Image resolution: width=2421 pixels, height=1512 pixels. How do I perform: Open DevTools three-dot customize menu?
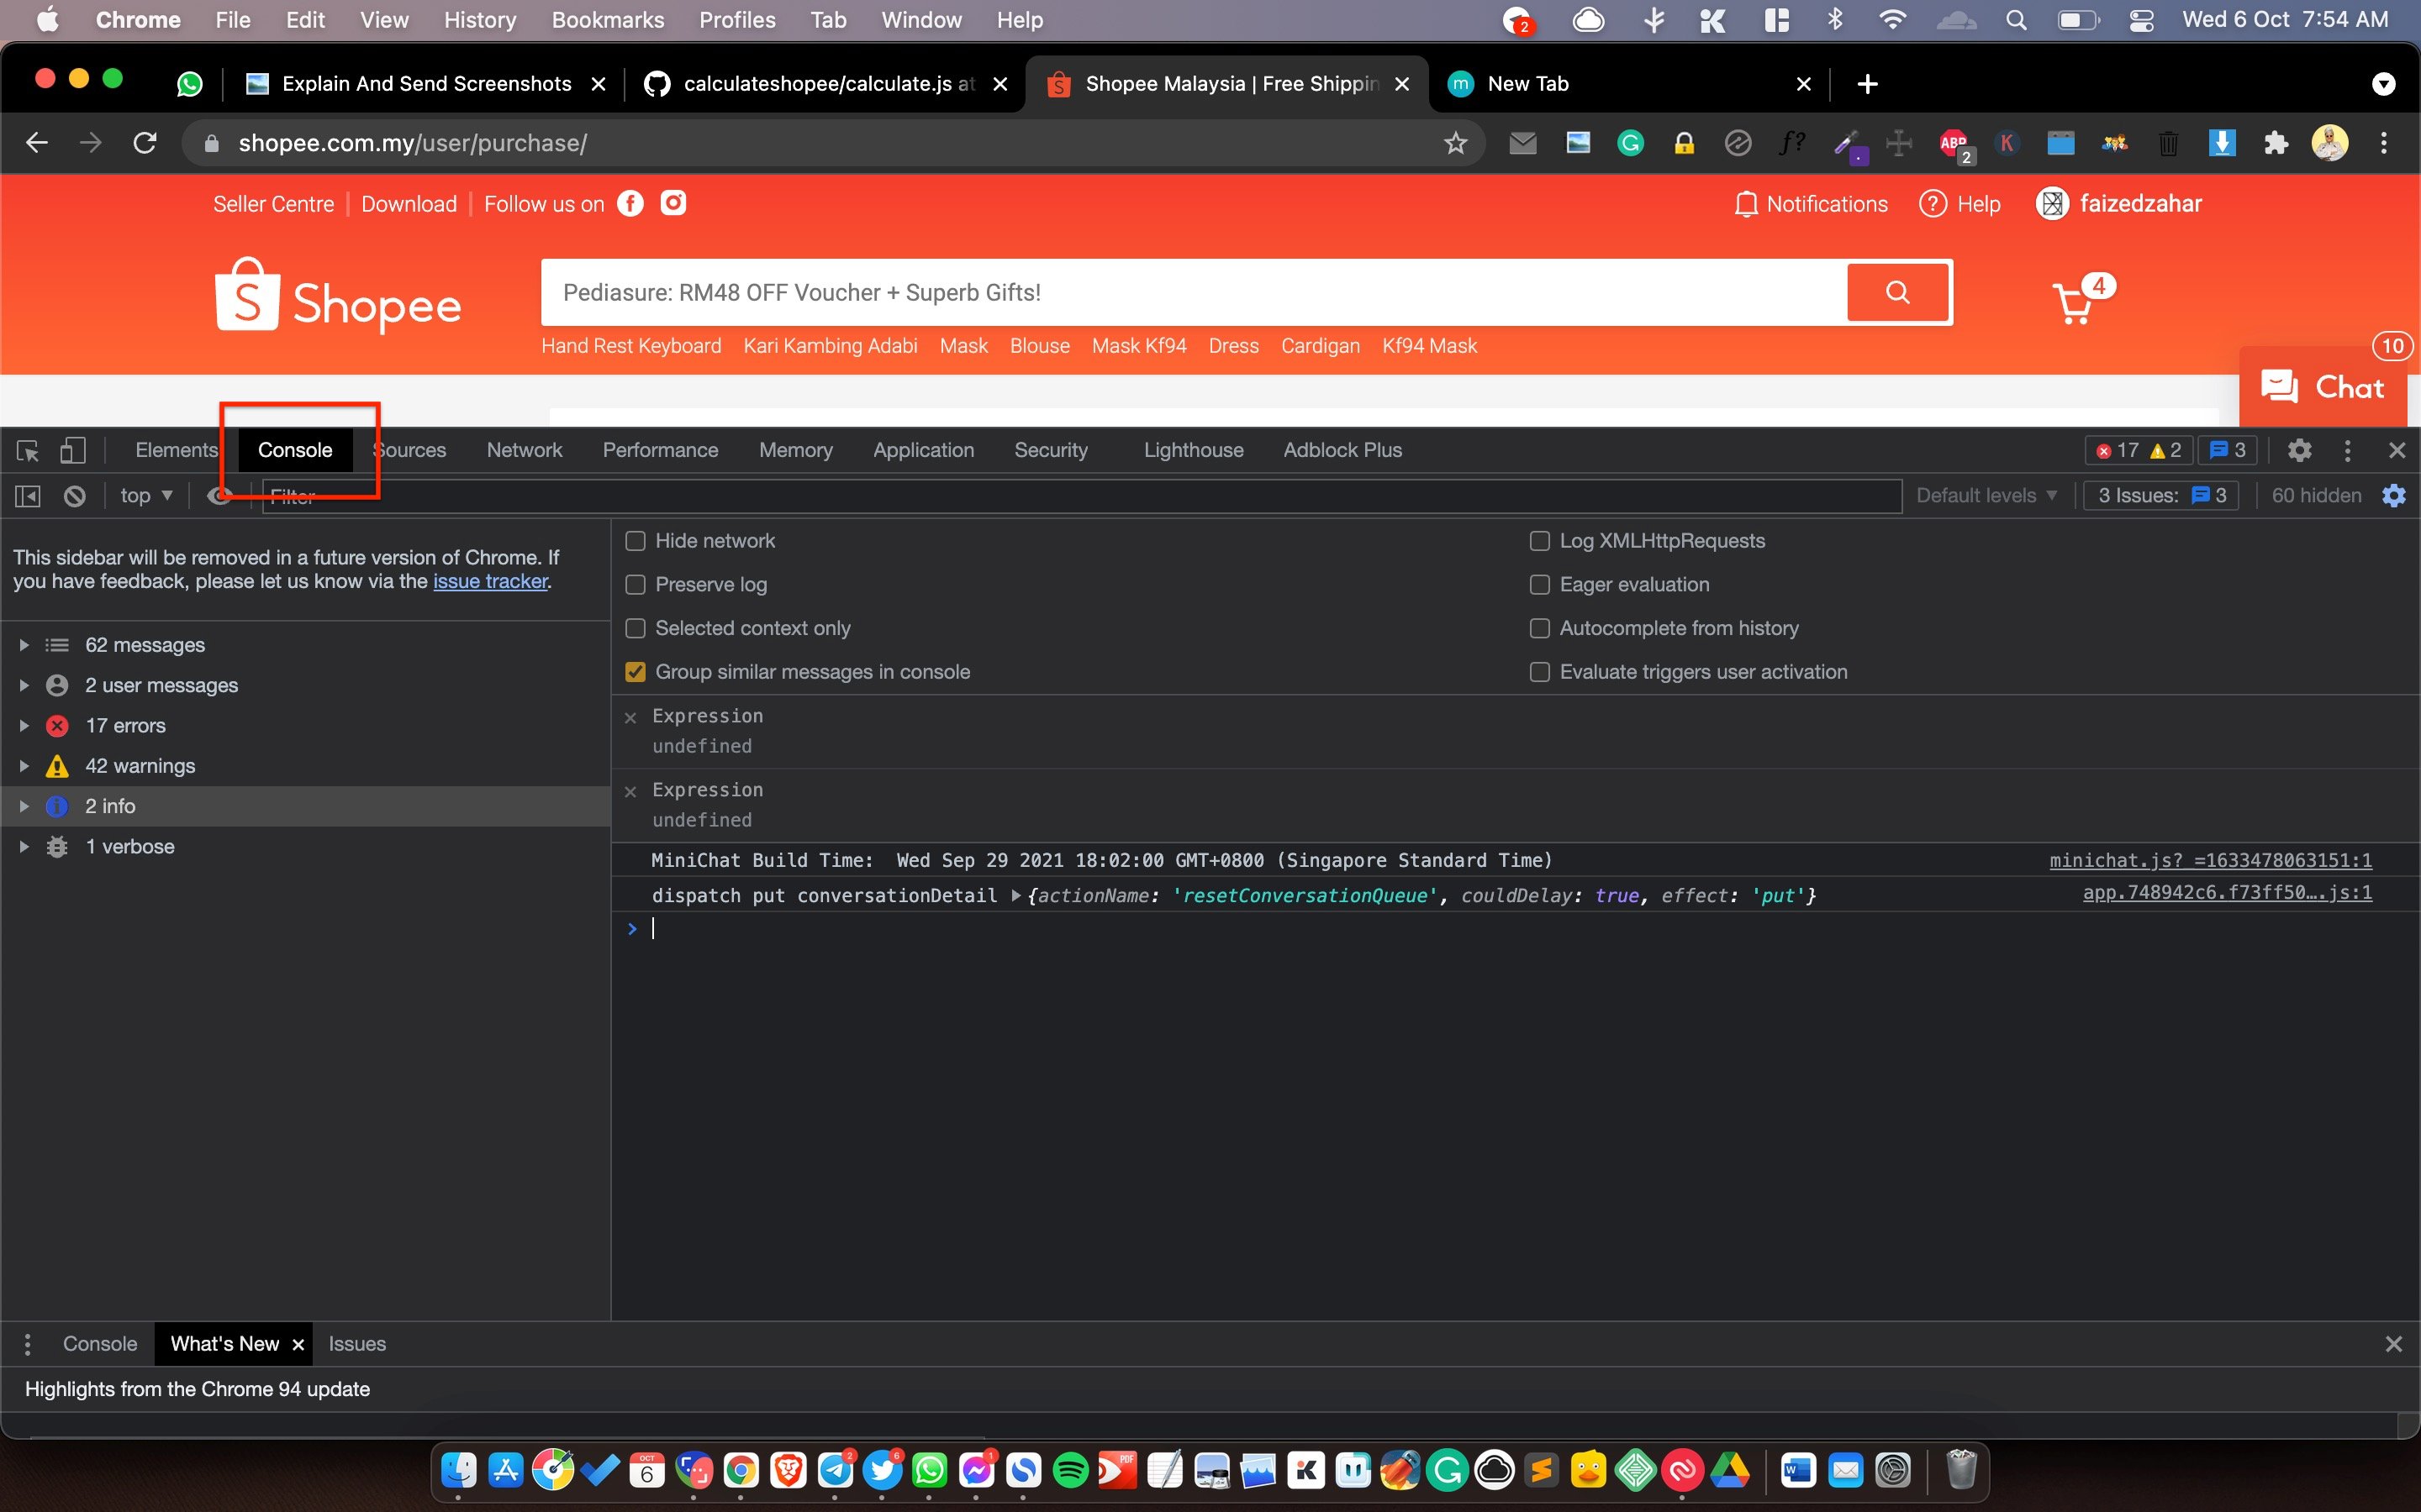2347,450
